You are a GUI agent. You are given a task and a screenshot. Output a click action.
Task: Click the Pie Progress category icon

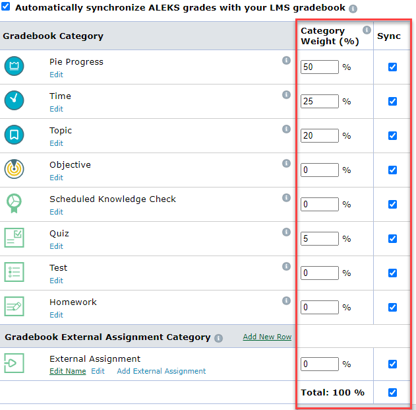pyautogui.click(x=14, y=66)
